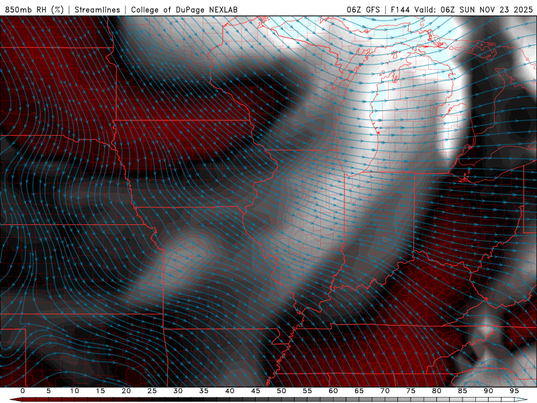Click the "Valid: 06Z SUN NOV 23 2025" text
The width and height of the screenshot is (537, 403).
point(474,9)
